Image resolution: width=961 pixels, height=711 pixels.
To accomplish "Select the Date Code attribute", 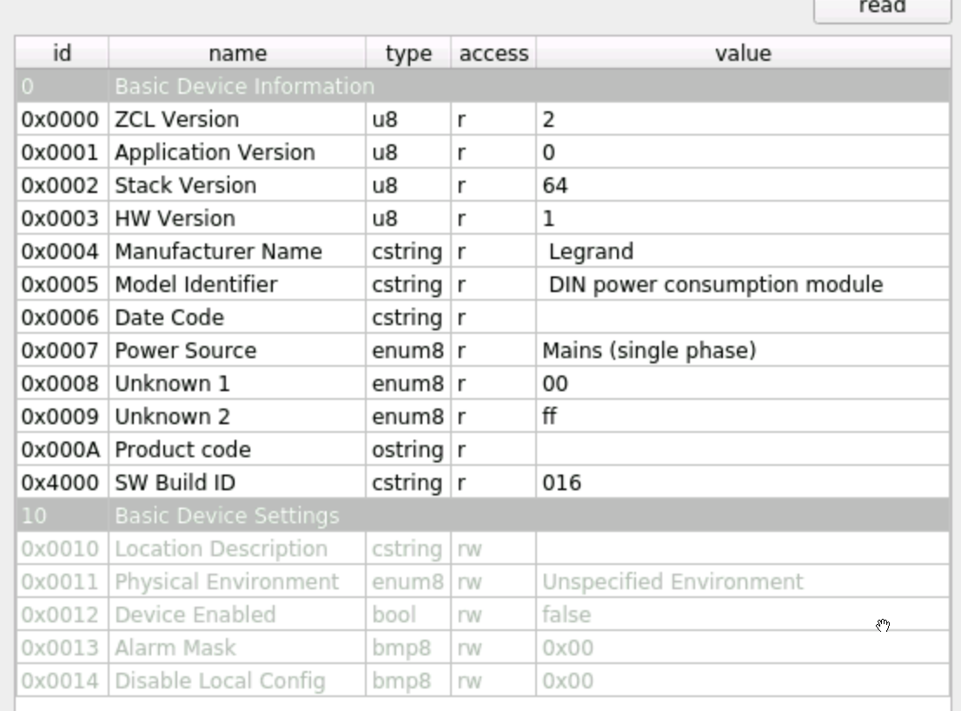I will tap(483, 317).
